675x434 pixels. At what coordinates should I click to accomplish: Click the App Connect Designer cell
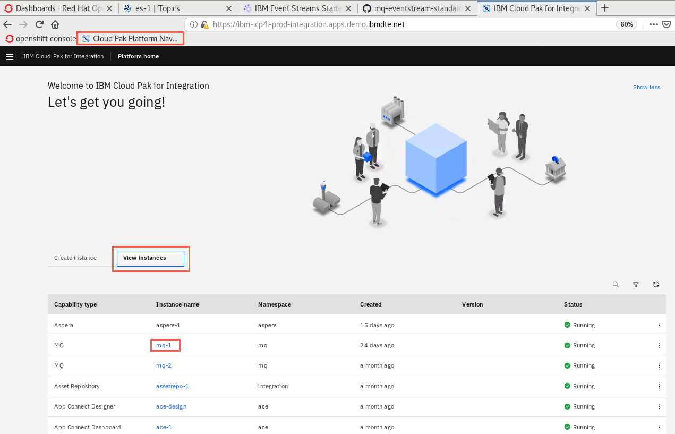84,406
